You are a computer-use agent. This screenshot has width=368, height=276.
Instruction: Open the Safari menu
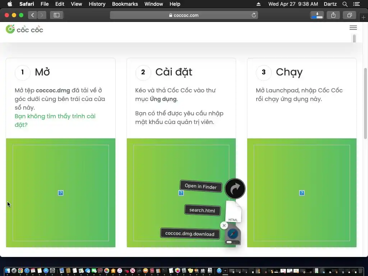[27, 4]
